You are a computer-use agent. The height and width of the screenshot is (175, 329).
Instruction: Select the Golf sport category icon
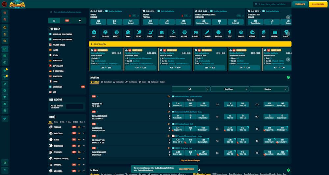[230, 33]
